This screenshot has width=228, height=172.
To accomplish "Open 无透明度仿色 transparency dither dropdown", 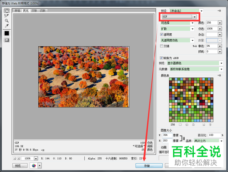I will pyautogui.click(x=177, y=40).
